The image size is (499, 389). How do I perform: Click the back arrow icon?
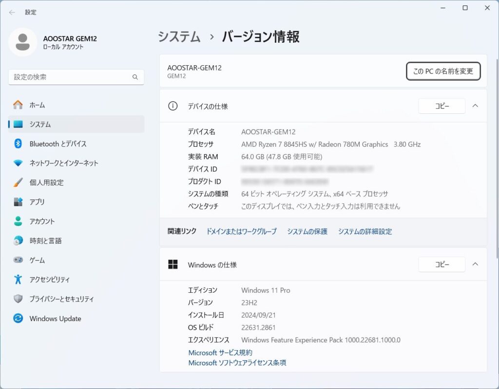coord(12,12)
